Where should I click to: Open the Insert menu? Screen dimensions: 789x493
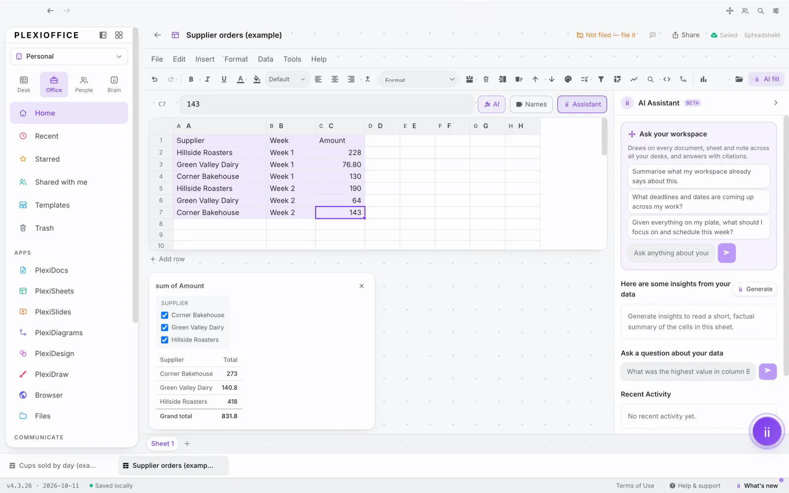pos(205,59)
